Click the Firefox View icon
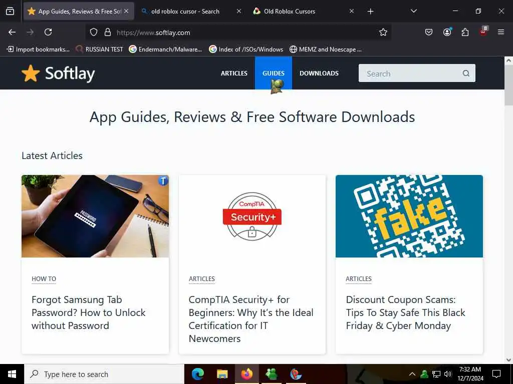 10,11
